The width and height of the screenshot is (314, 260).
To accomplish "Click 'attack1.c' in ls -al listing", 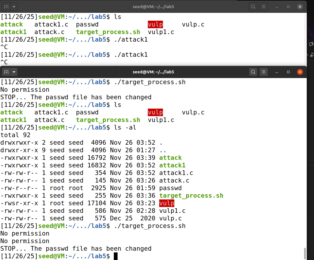I will pos(176,173).
